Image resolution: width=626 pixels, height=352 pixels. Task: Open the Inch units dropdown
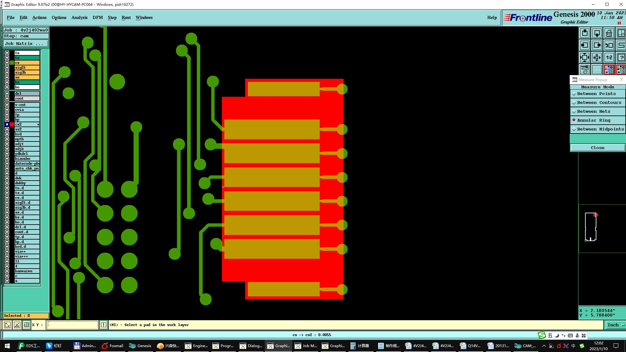(x=615, y=325)
